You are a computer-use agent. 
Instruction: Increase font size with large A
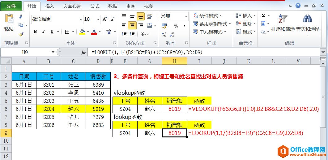[x=105, y=19]
